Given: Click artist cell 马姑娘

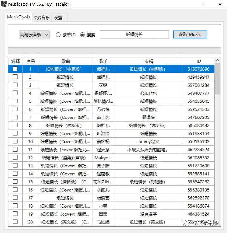Looking at the screenshot, I should (103, 222).
